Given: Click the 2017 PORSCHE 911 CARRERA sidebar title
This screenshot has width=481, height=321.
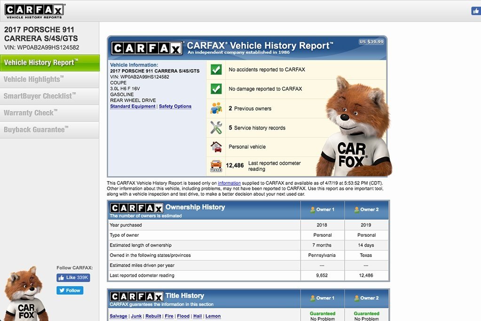Looking at the screenshot, I should (41, 34).
